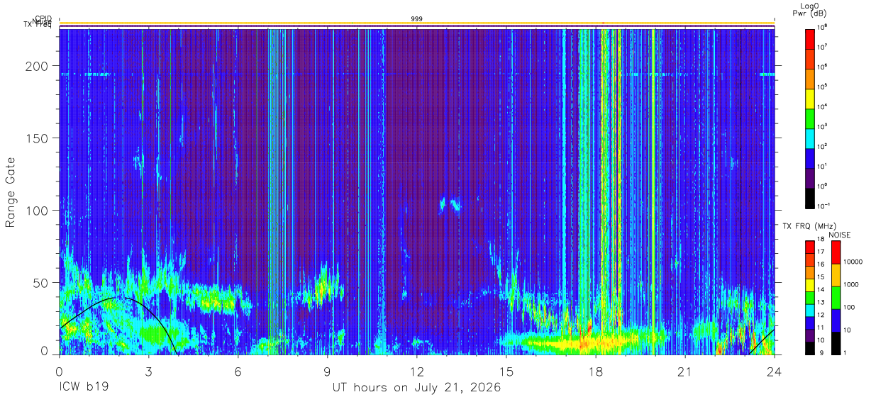Click the x-axis tick label 6
Image resolution: width=871 pixels, height=402 pixels.
tap(238, 372)
